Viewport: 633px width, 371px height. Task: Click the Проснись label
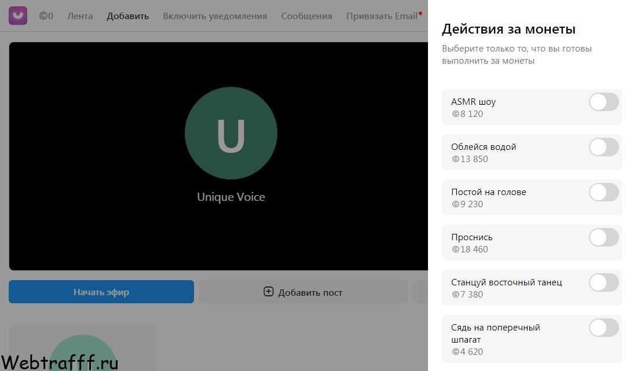[472, 237]
